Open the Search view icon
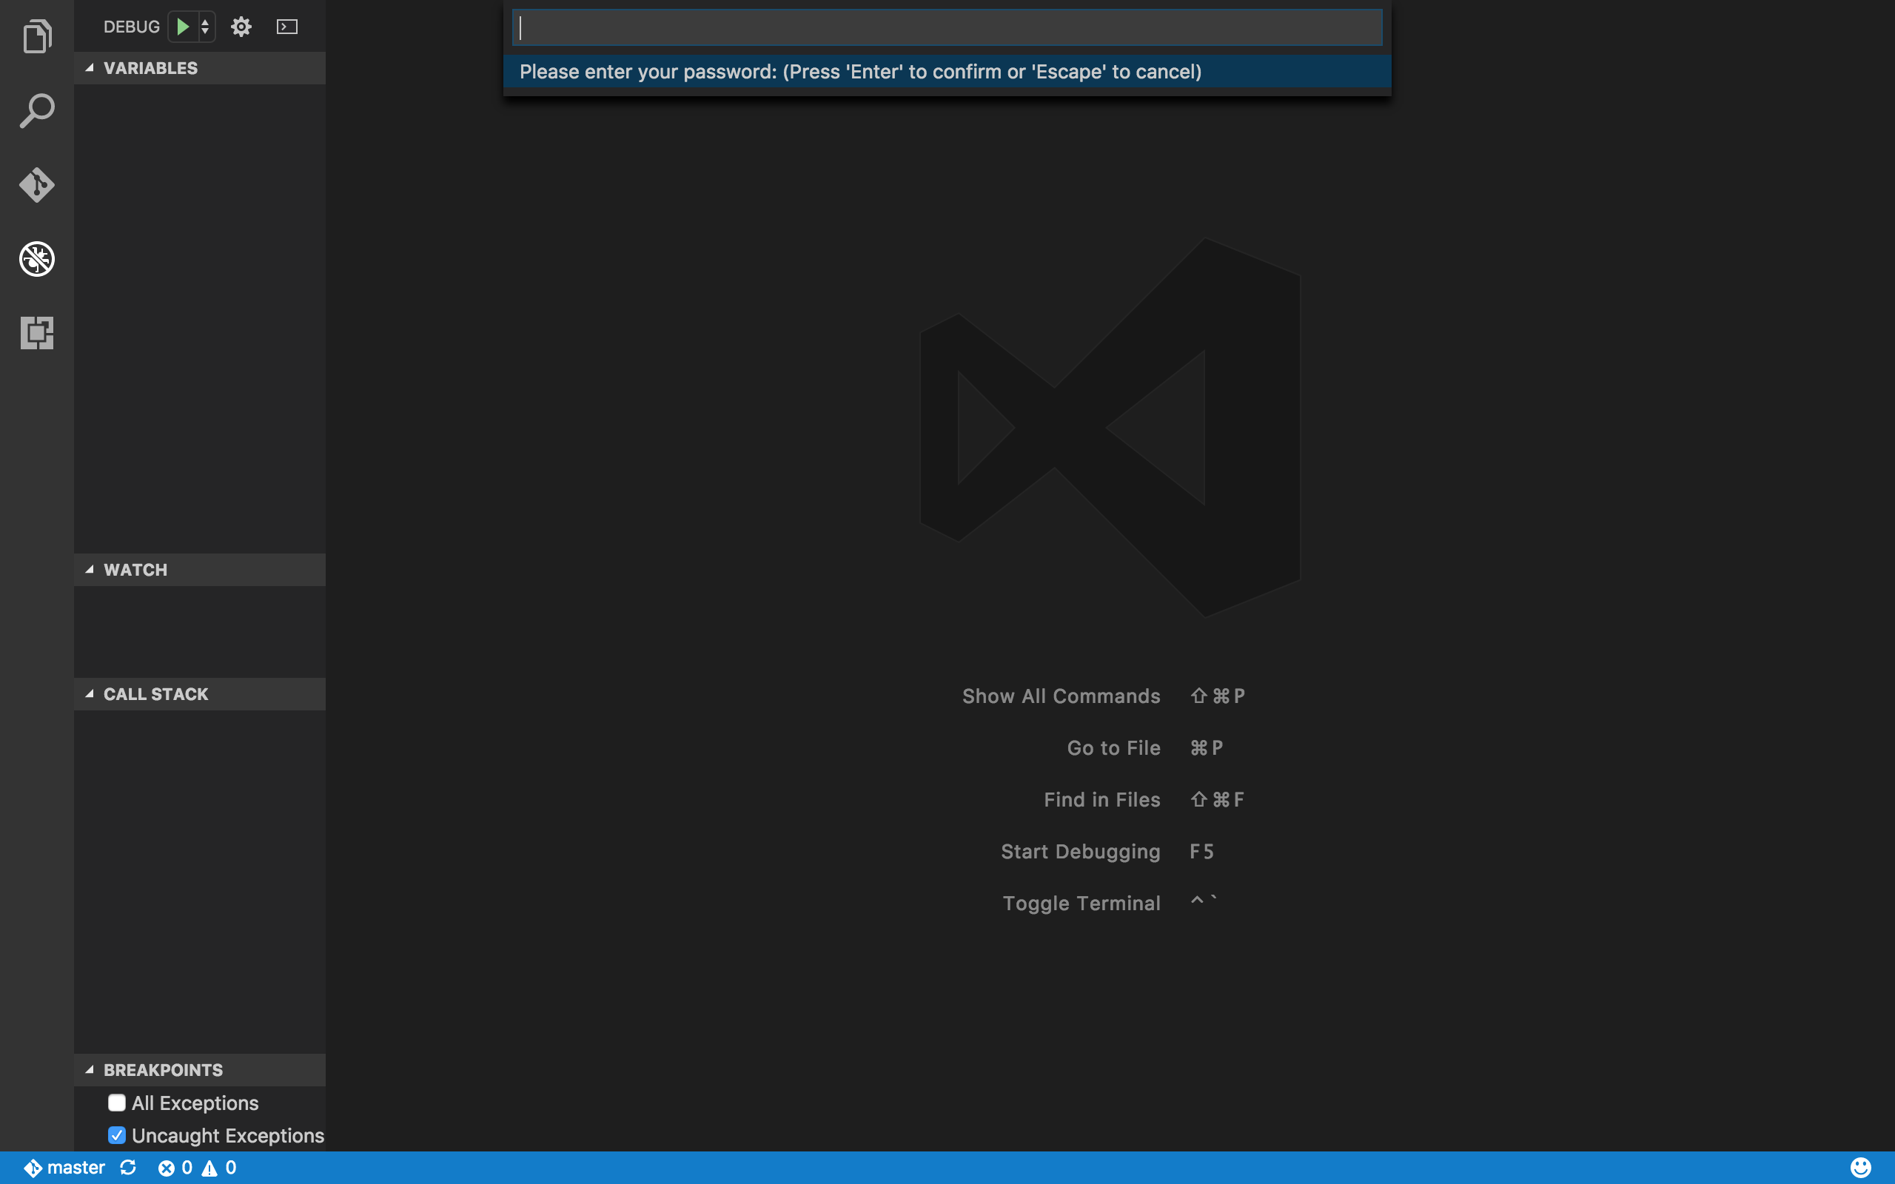1895x1184 pixels. (x=37, y=110)
